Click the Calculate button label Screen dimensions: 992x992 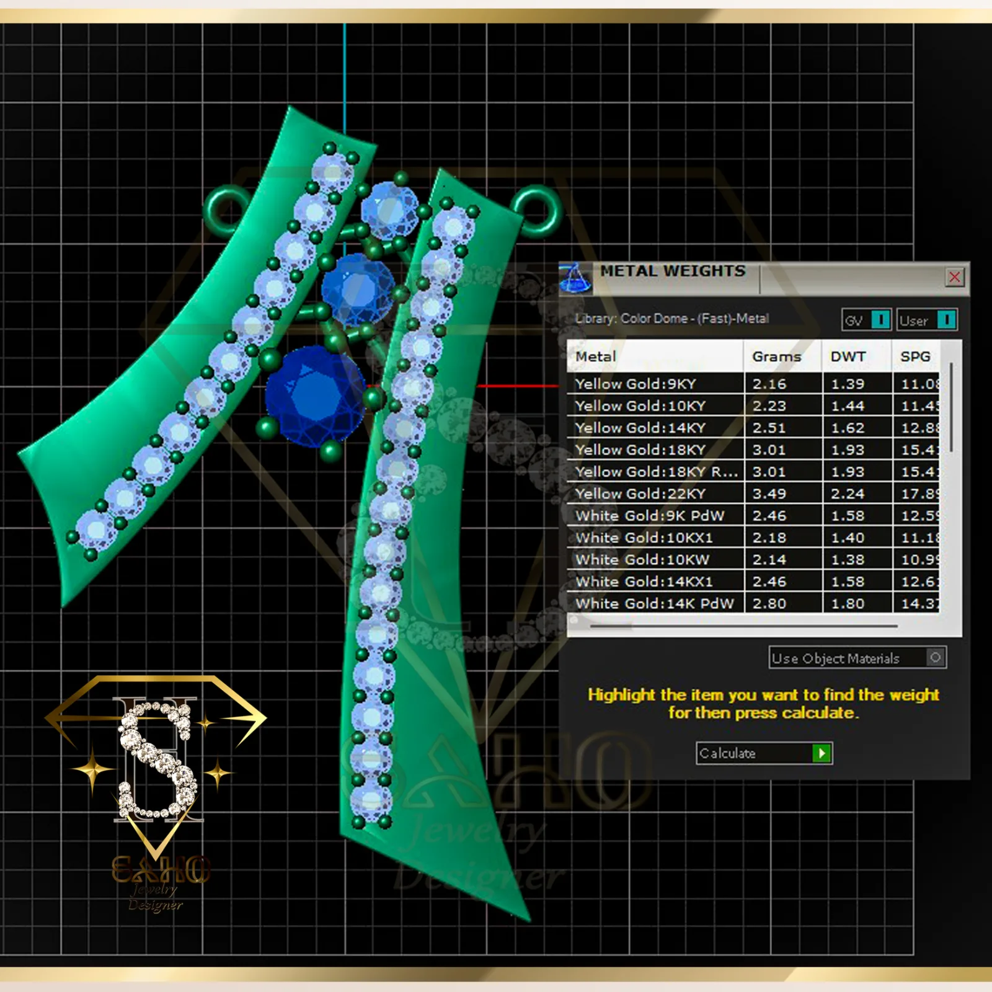[x=728, y=753]
